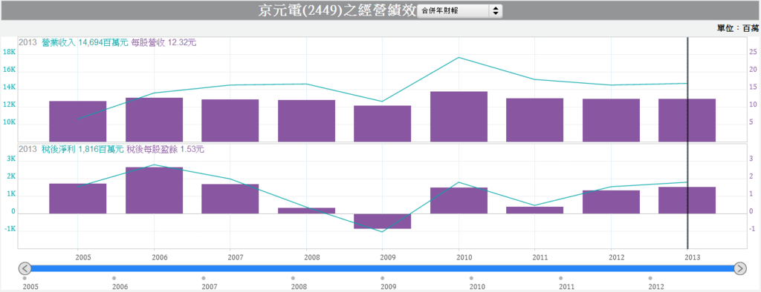Click the 2009 revenue-per-share bar

pyautogui.click(x=383, y=124)
